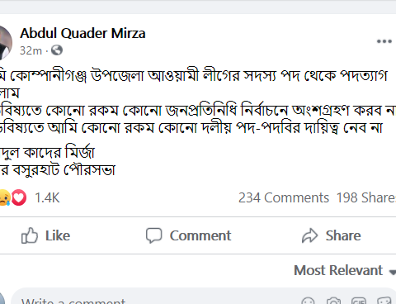Show who reacted via 1.4K count
The image size is (396, 304).
(47, 197)
